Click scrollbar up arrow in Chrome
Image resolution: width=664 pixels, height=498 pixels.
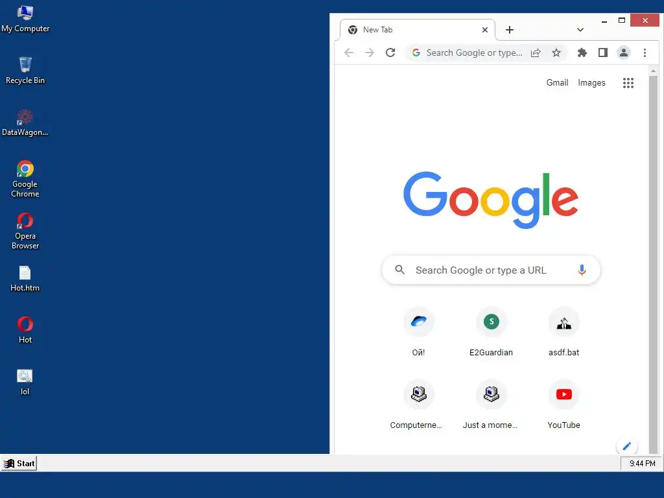click(654, 71)
